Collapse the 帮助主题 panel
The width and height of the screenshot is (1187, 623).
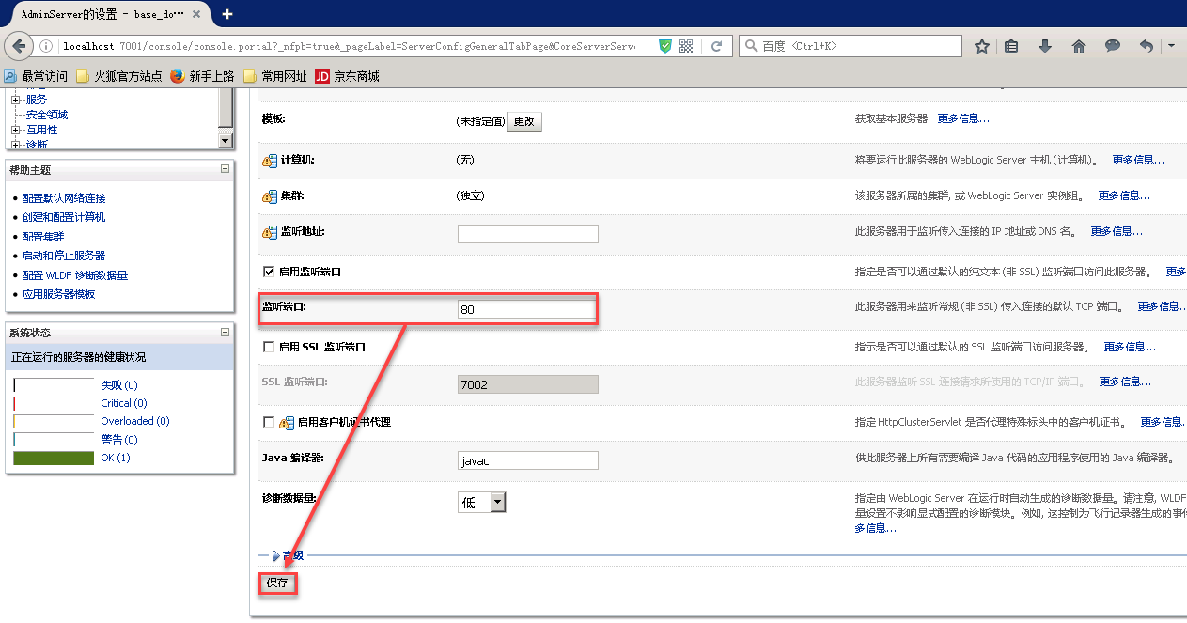click(225, 169)
